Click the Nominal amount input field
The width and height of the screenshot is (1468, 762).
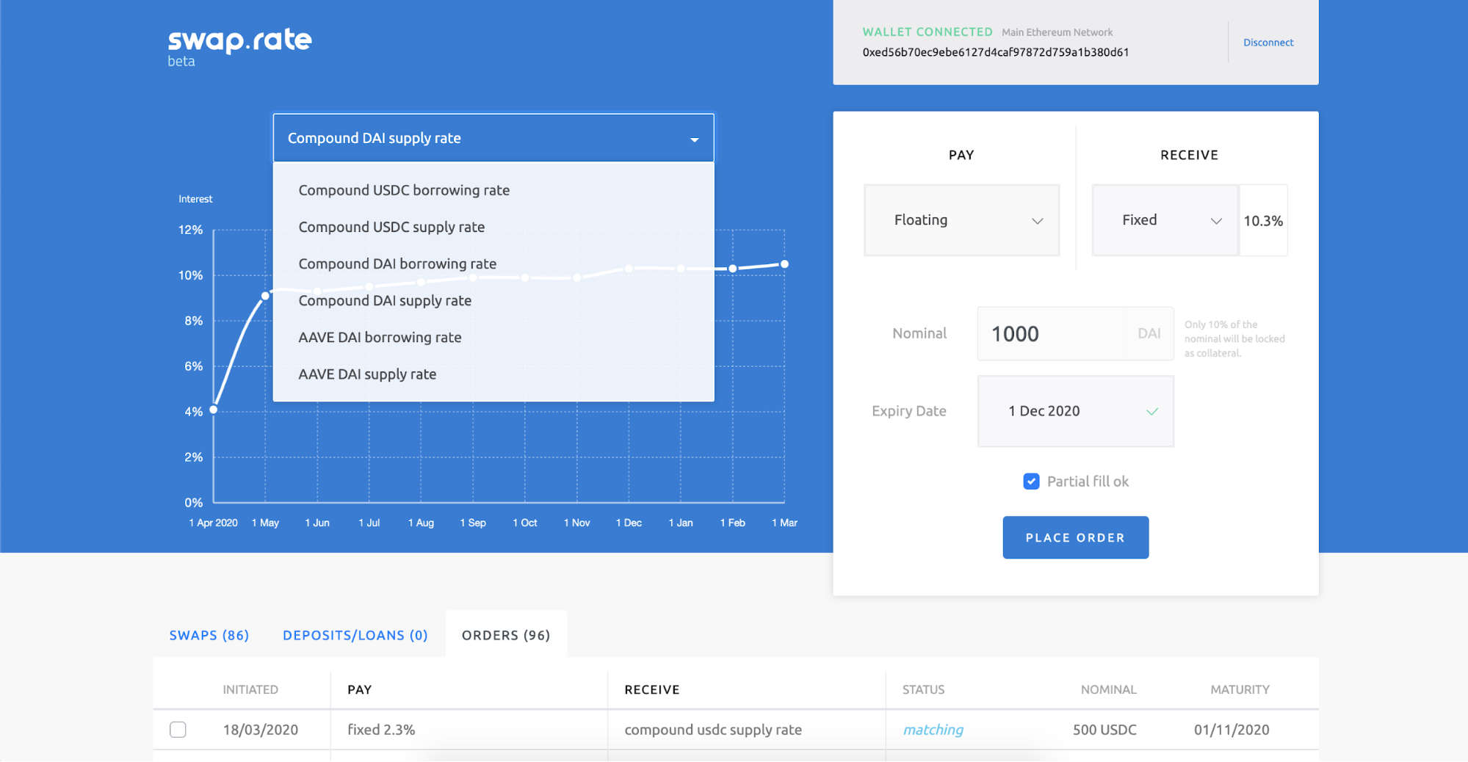point(1050,334)
